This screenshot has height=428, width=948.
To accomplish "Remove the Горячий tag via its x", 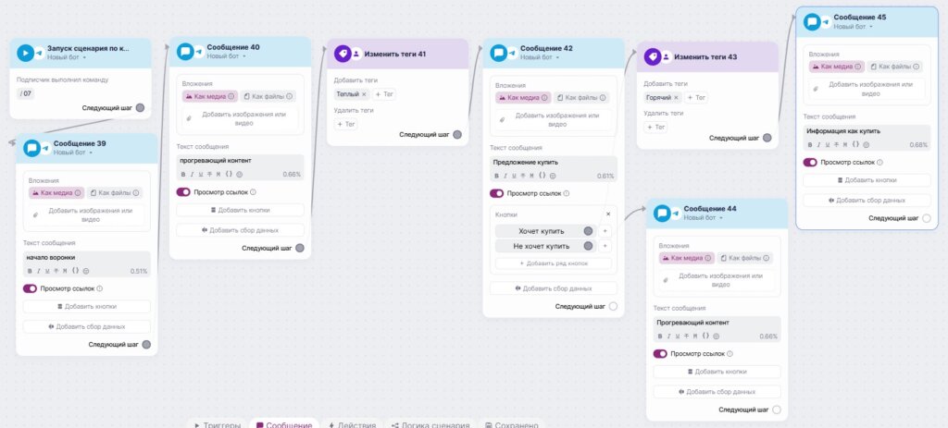I will [x=675, y=97].
